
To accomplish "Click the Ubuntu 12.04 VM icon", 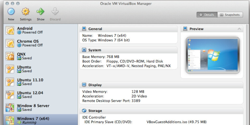I will pyautogui.click(x=10, y=95).
